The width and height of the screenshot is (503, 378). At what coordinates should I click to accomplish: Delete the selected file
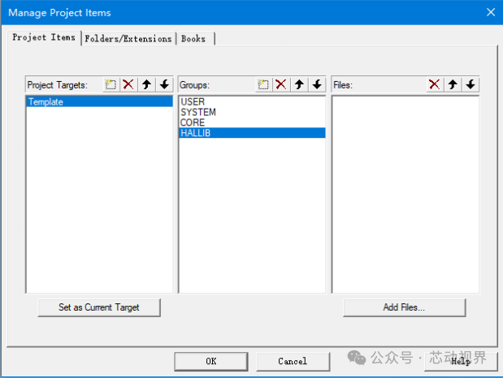coord(435,85)
